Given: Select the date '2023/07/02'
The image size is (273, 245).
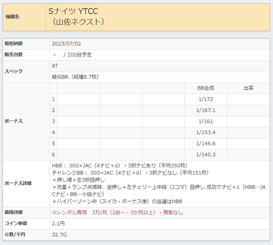Looking at the screenshot, I should 66,44.
